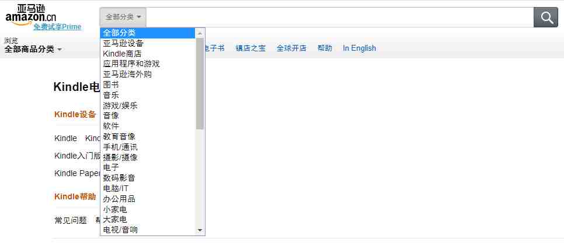Open the Amazon.cn logo home link
The width and height of the screenshot is (564, 246).
(30, 15)
